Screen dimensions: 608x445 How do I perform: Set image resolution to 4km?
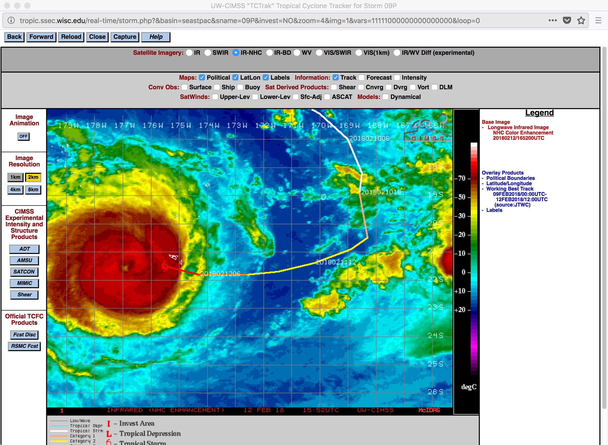click(15, 190)
